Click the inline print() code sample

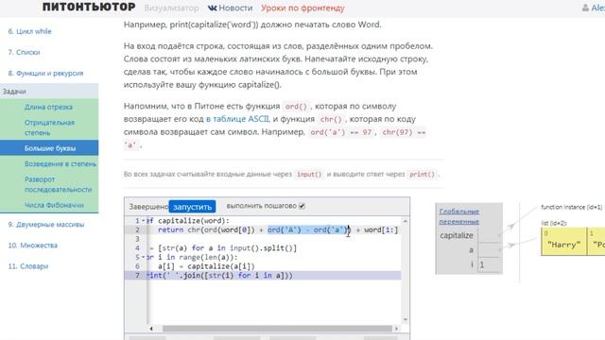422,174
